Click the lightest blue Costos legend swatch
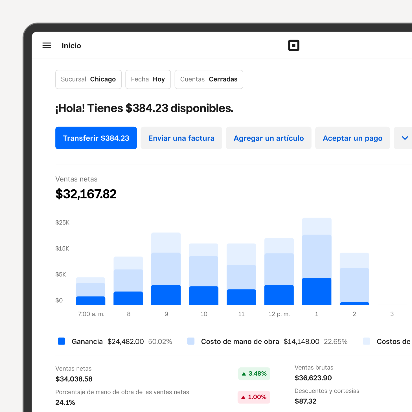 [x=367, y=341]
